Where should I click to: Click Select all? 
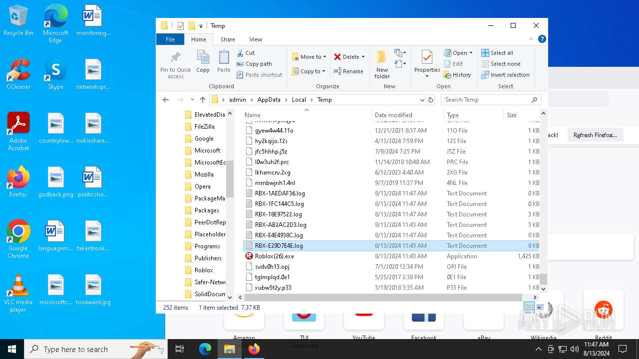[x=497, y=53]
